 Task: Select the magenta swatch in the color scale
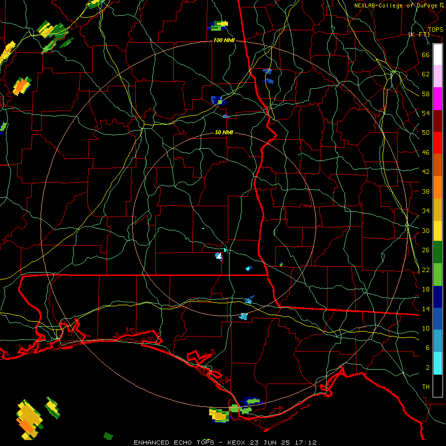pos(438,99)
